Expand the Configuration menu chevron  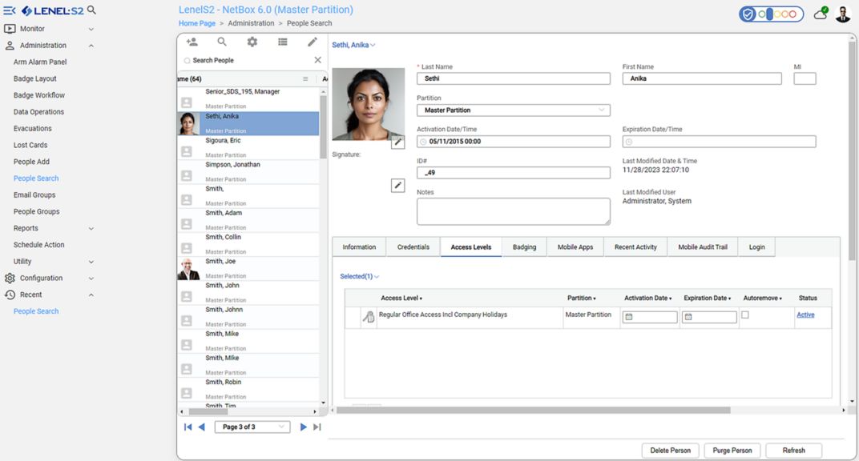[x=91, y=279]
